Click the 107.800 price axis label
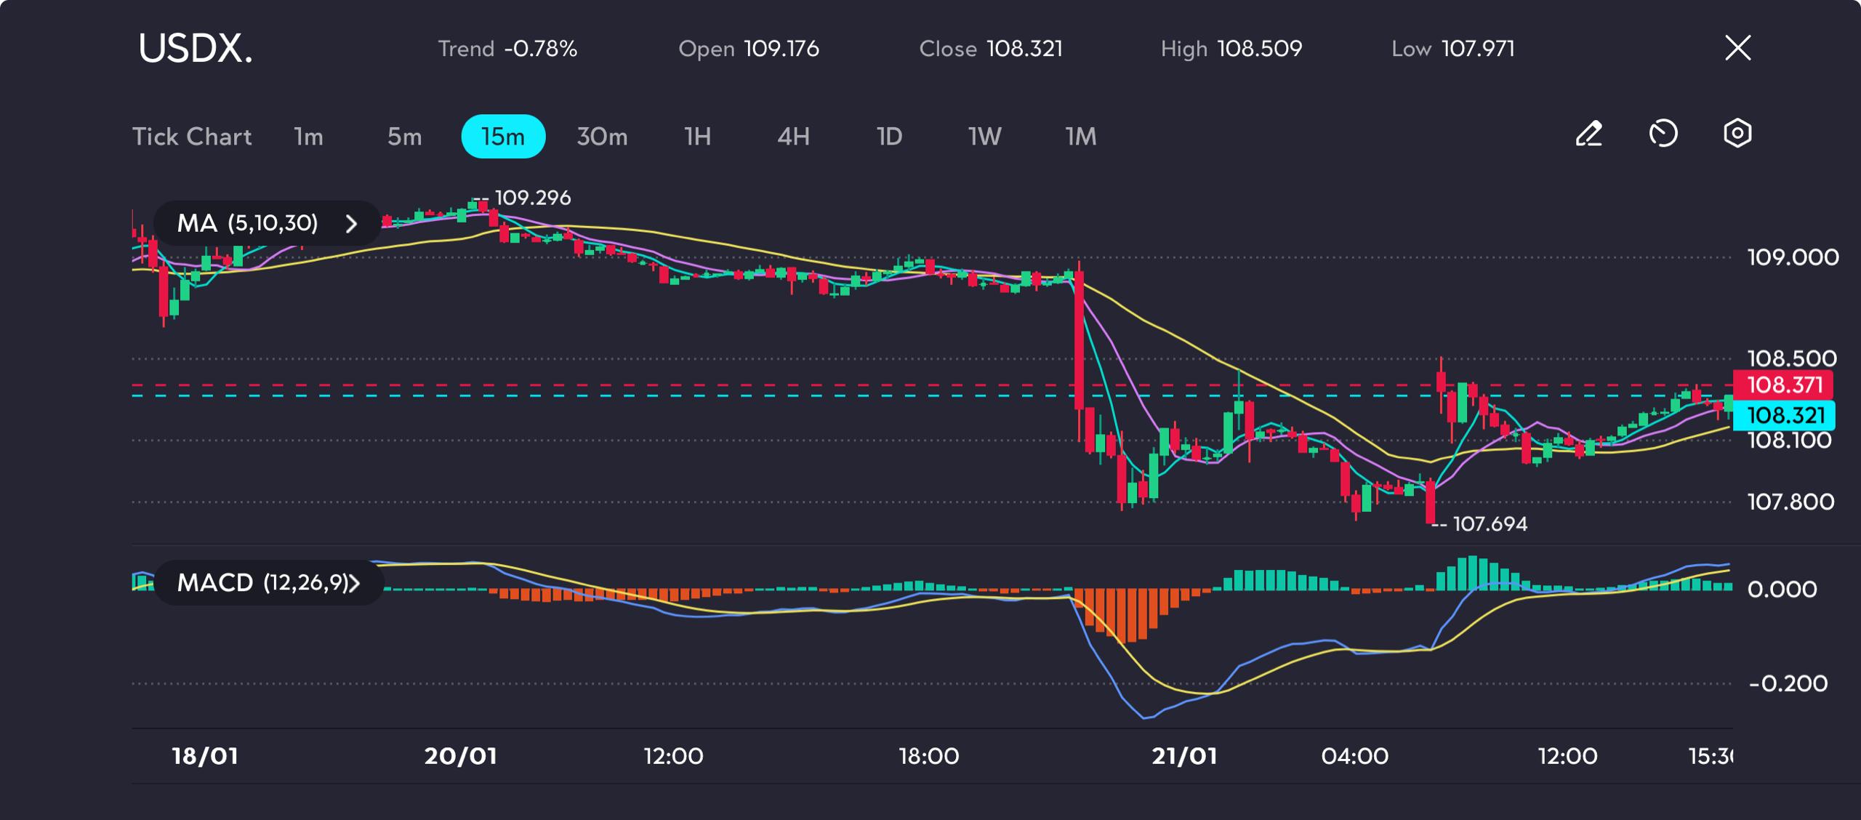 [x=1790, y=502]
